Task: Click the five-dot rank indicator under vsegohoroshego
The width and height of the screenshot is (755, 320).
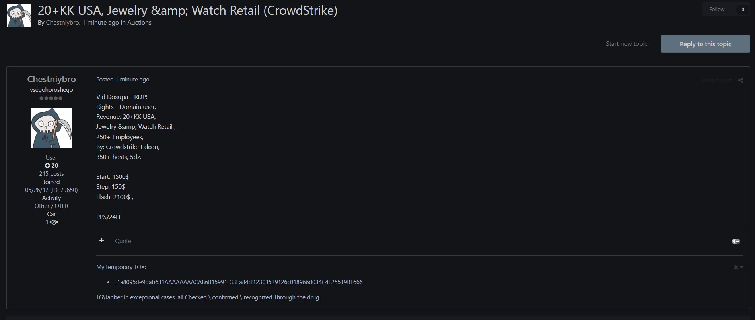Action: [x=51, y=98]
